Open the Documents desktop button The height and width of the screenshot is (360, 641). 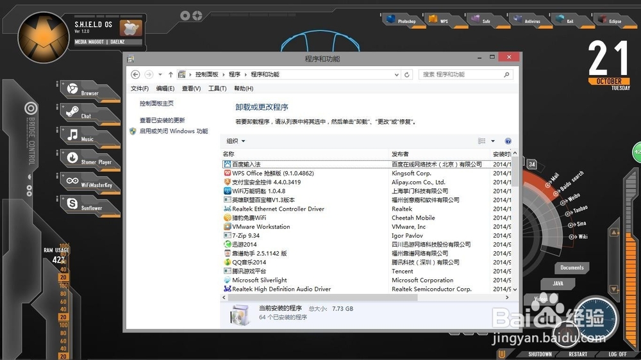[x=572, y=268]
